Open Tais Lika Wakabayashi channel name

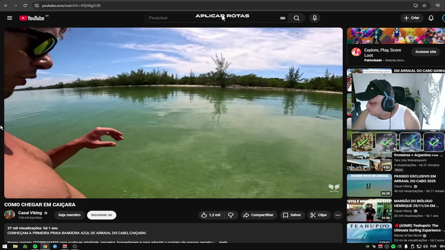(x=410, y=160)
